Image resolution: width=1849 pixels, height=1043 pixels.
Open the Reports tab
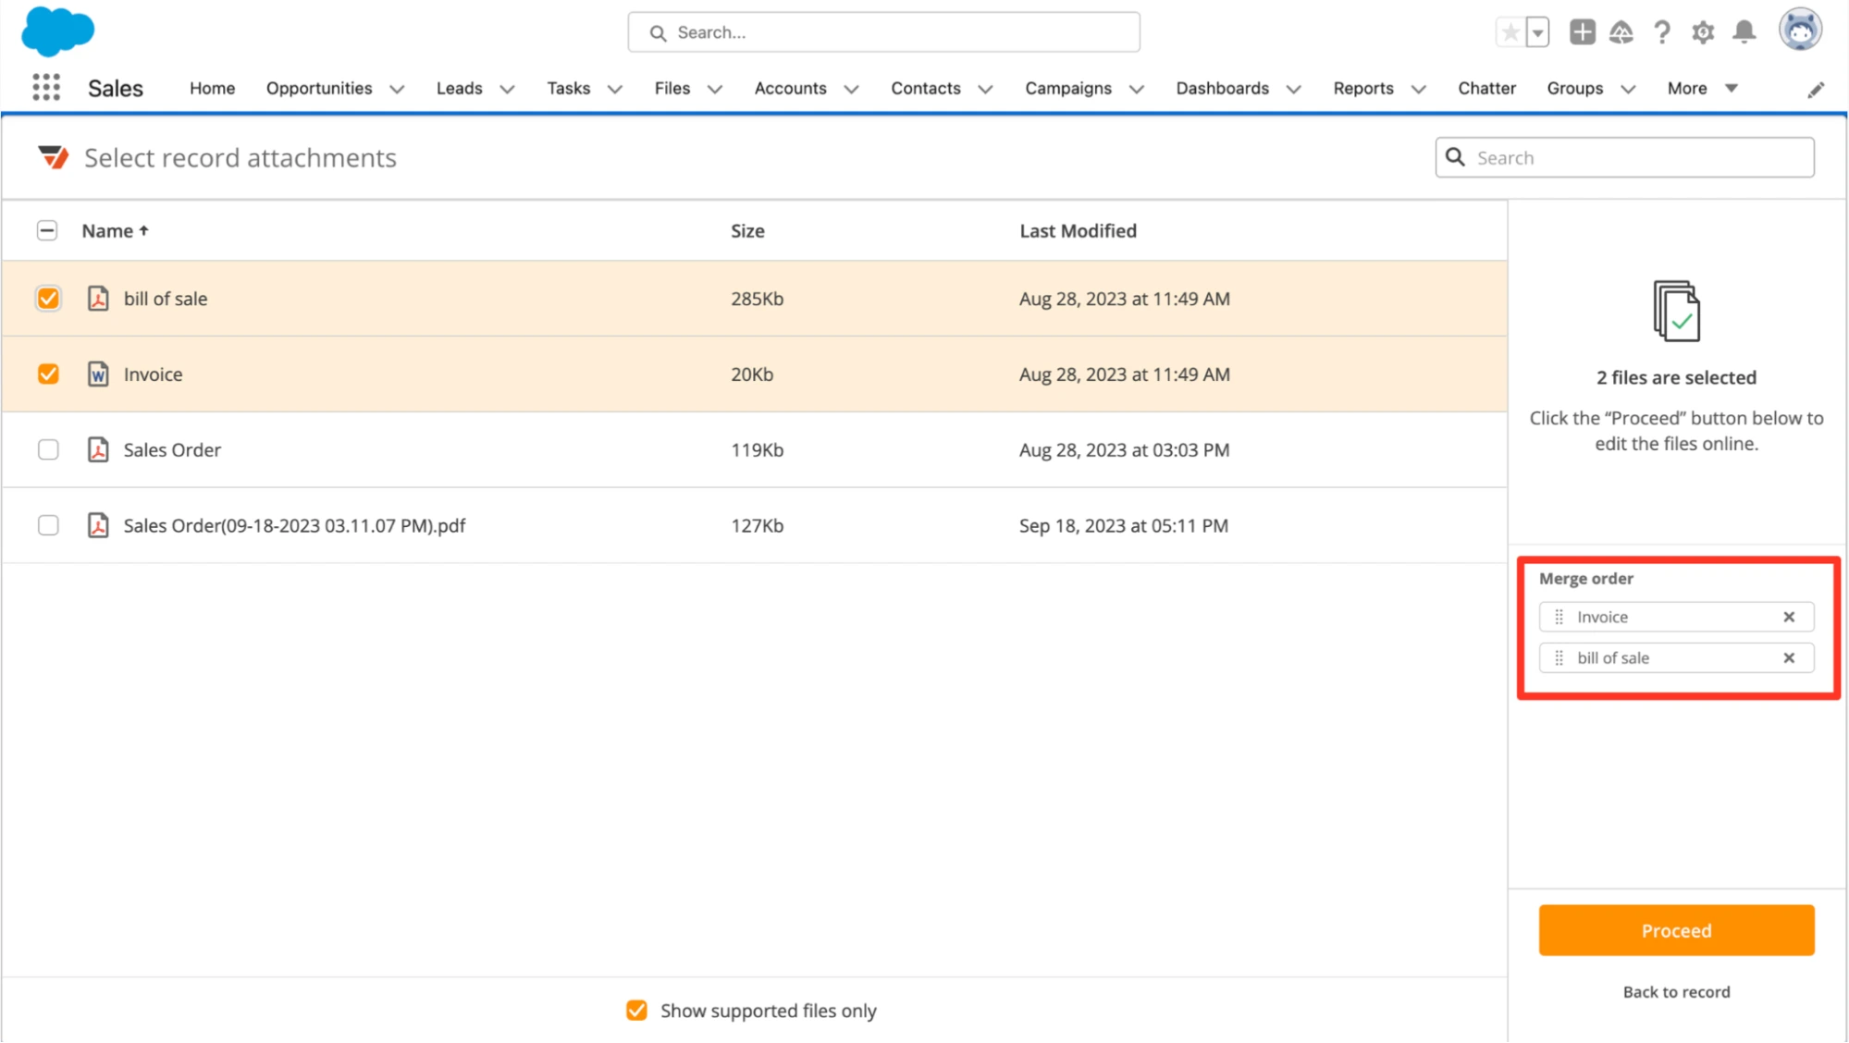coord(1362,88)
